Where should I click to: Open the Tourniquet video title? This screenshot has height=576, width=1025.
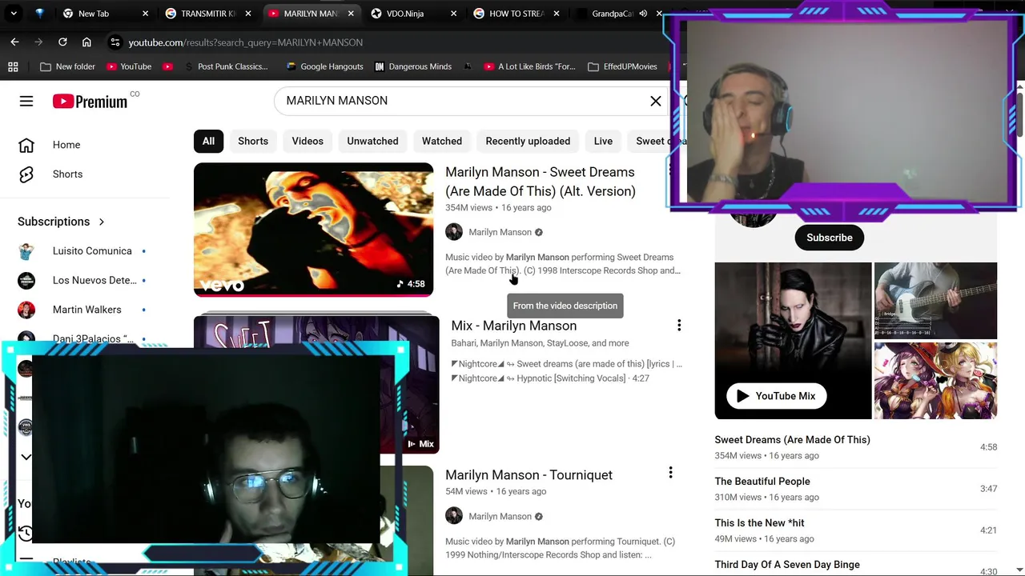pyautogui.click(x=529, y=475)
